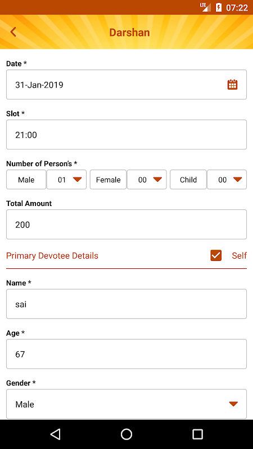Open the Male count dropdown showing 01

[66, 180]
